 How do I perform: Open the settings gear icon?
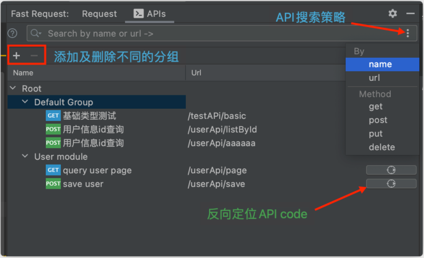click(393, 13)
